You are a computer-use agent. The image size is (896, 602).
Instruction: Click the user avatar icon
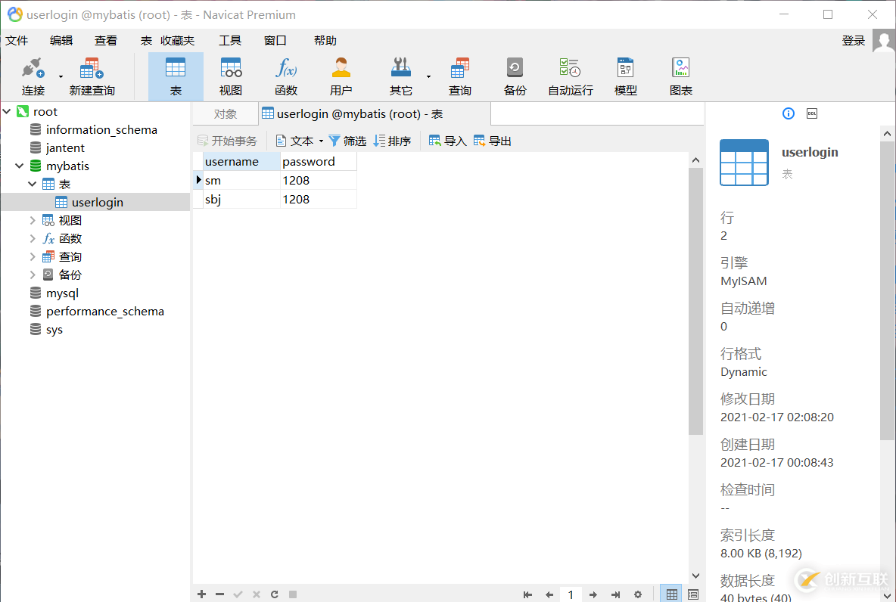884,41
